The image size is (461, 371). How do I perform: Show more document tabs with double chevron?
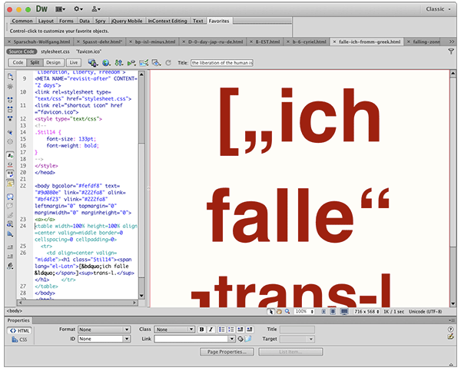pos(452,41)
